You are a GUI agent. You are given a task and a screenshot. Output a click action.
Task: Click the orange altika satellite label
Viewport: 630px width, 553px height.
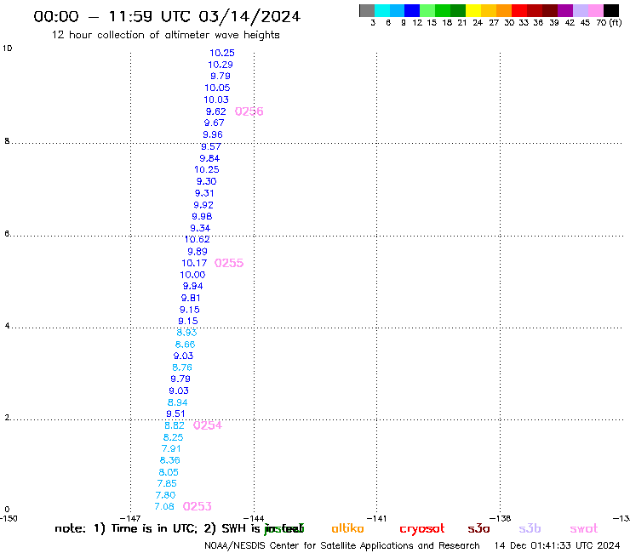click(x=347, y=528)
